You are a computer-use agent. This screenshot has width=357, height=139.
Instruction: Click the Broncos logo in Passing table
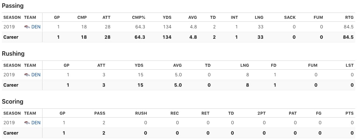point(27,27)
